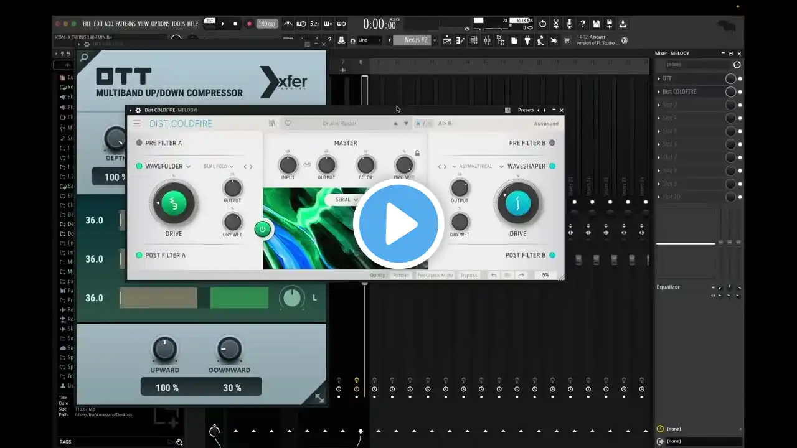Toggle the Post Filter B enable dot
The width and height of the screenshot is (797, 448).
pos(552,255)
